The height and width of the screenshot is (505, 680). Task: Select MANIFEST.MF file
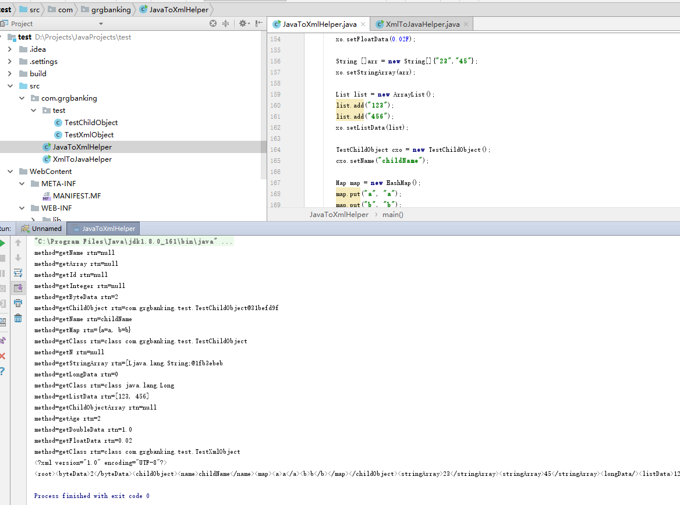(77, 196)
